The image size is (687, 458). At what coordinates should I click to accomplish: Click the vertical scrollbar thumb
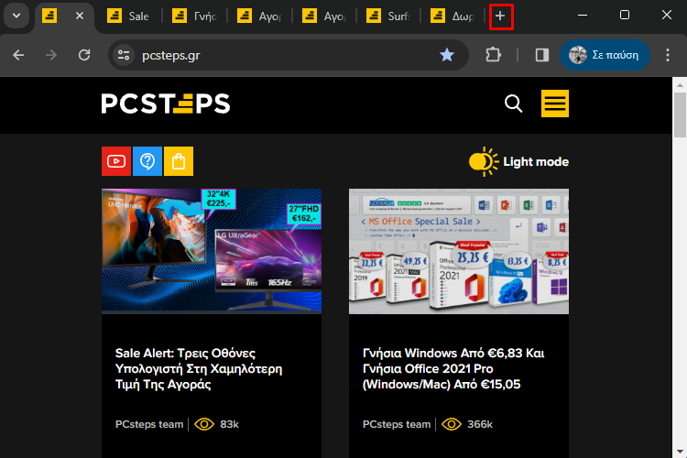(680, 114)
